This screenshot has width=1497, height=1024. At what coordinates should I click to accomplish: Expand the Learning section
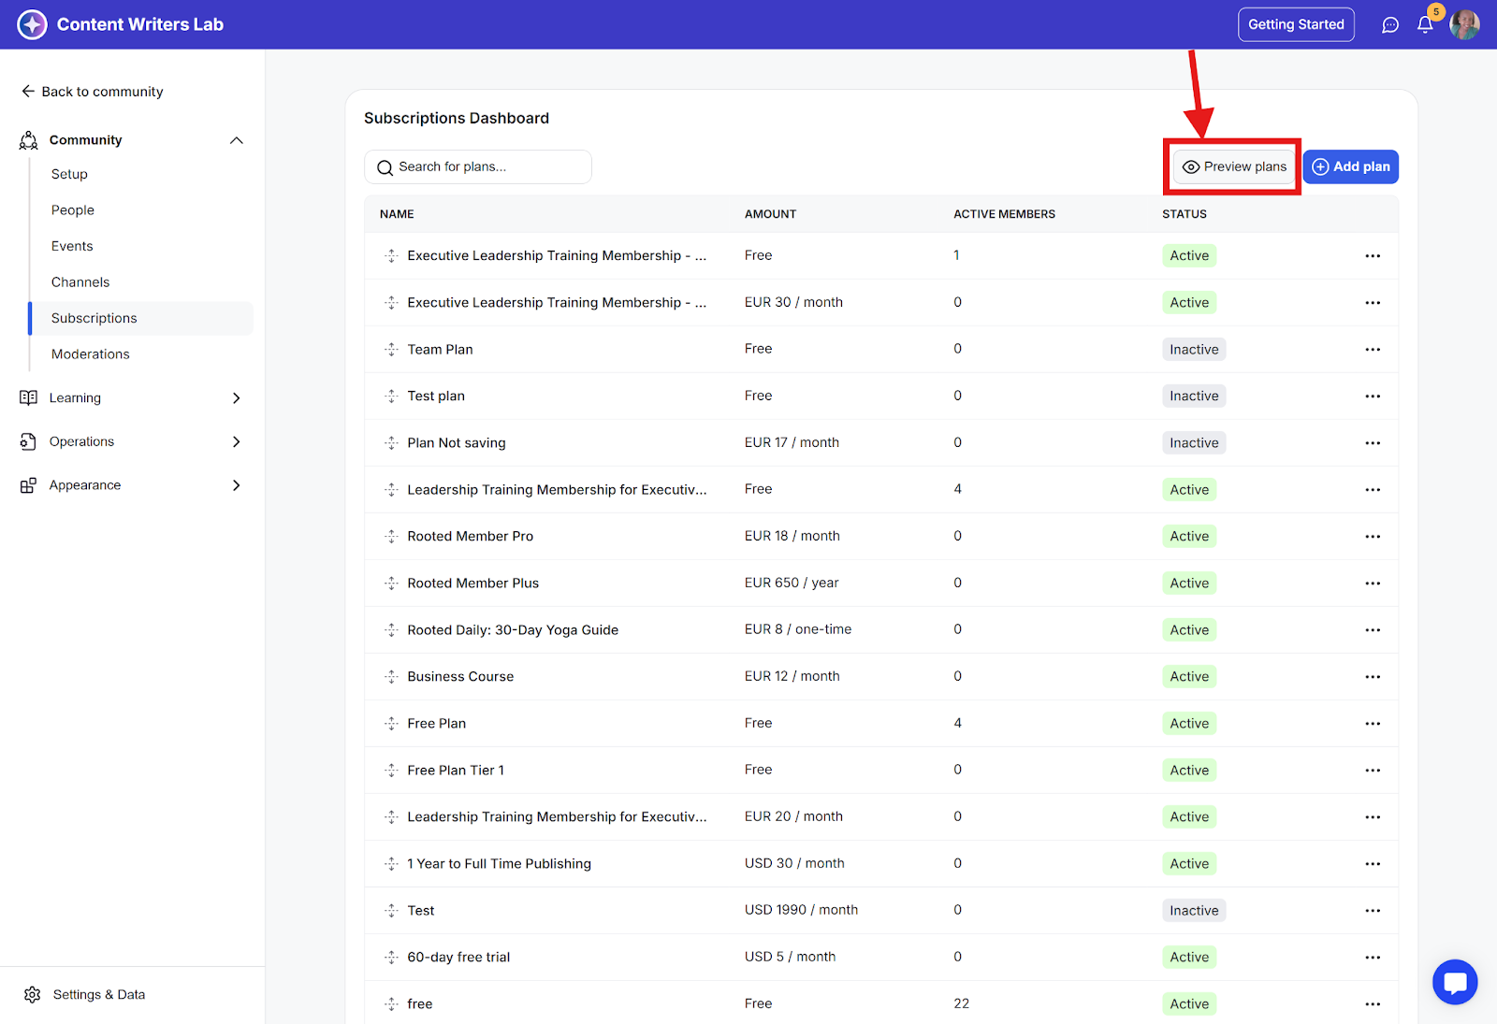(x=237, y=398)
